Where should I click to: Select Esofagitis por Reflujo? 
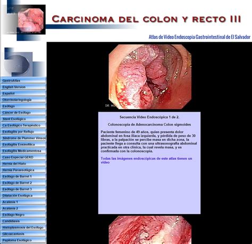tap(23, 131)
